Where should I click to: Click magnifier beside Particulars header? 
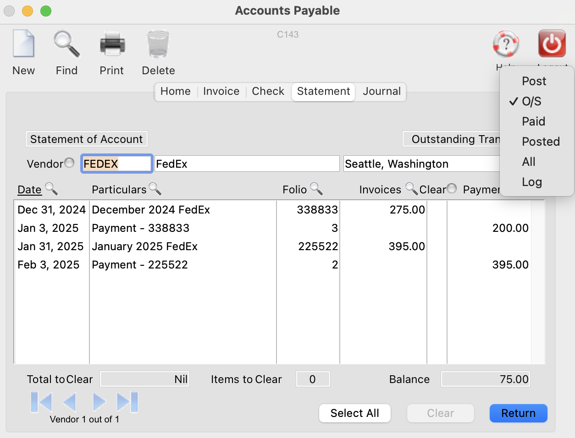click(x=155, y=189)
